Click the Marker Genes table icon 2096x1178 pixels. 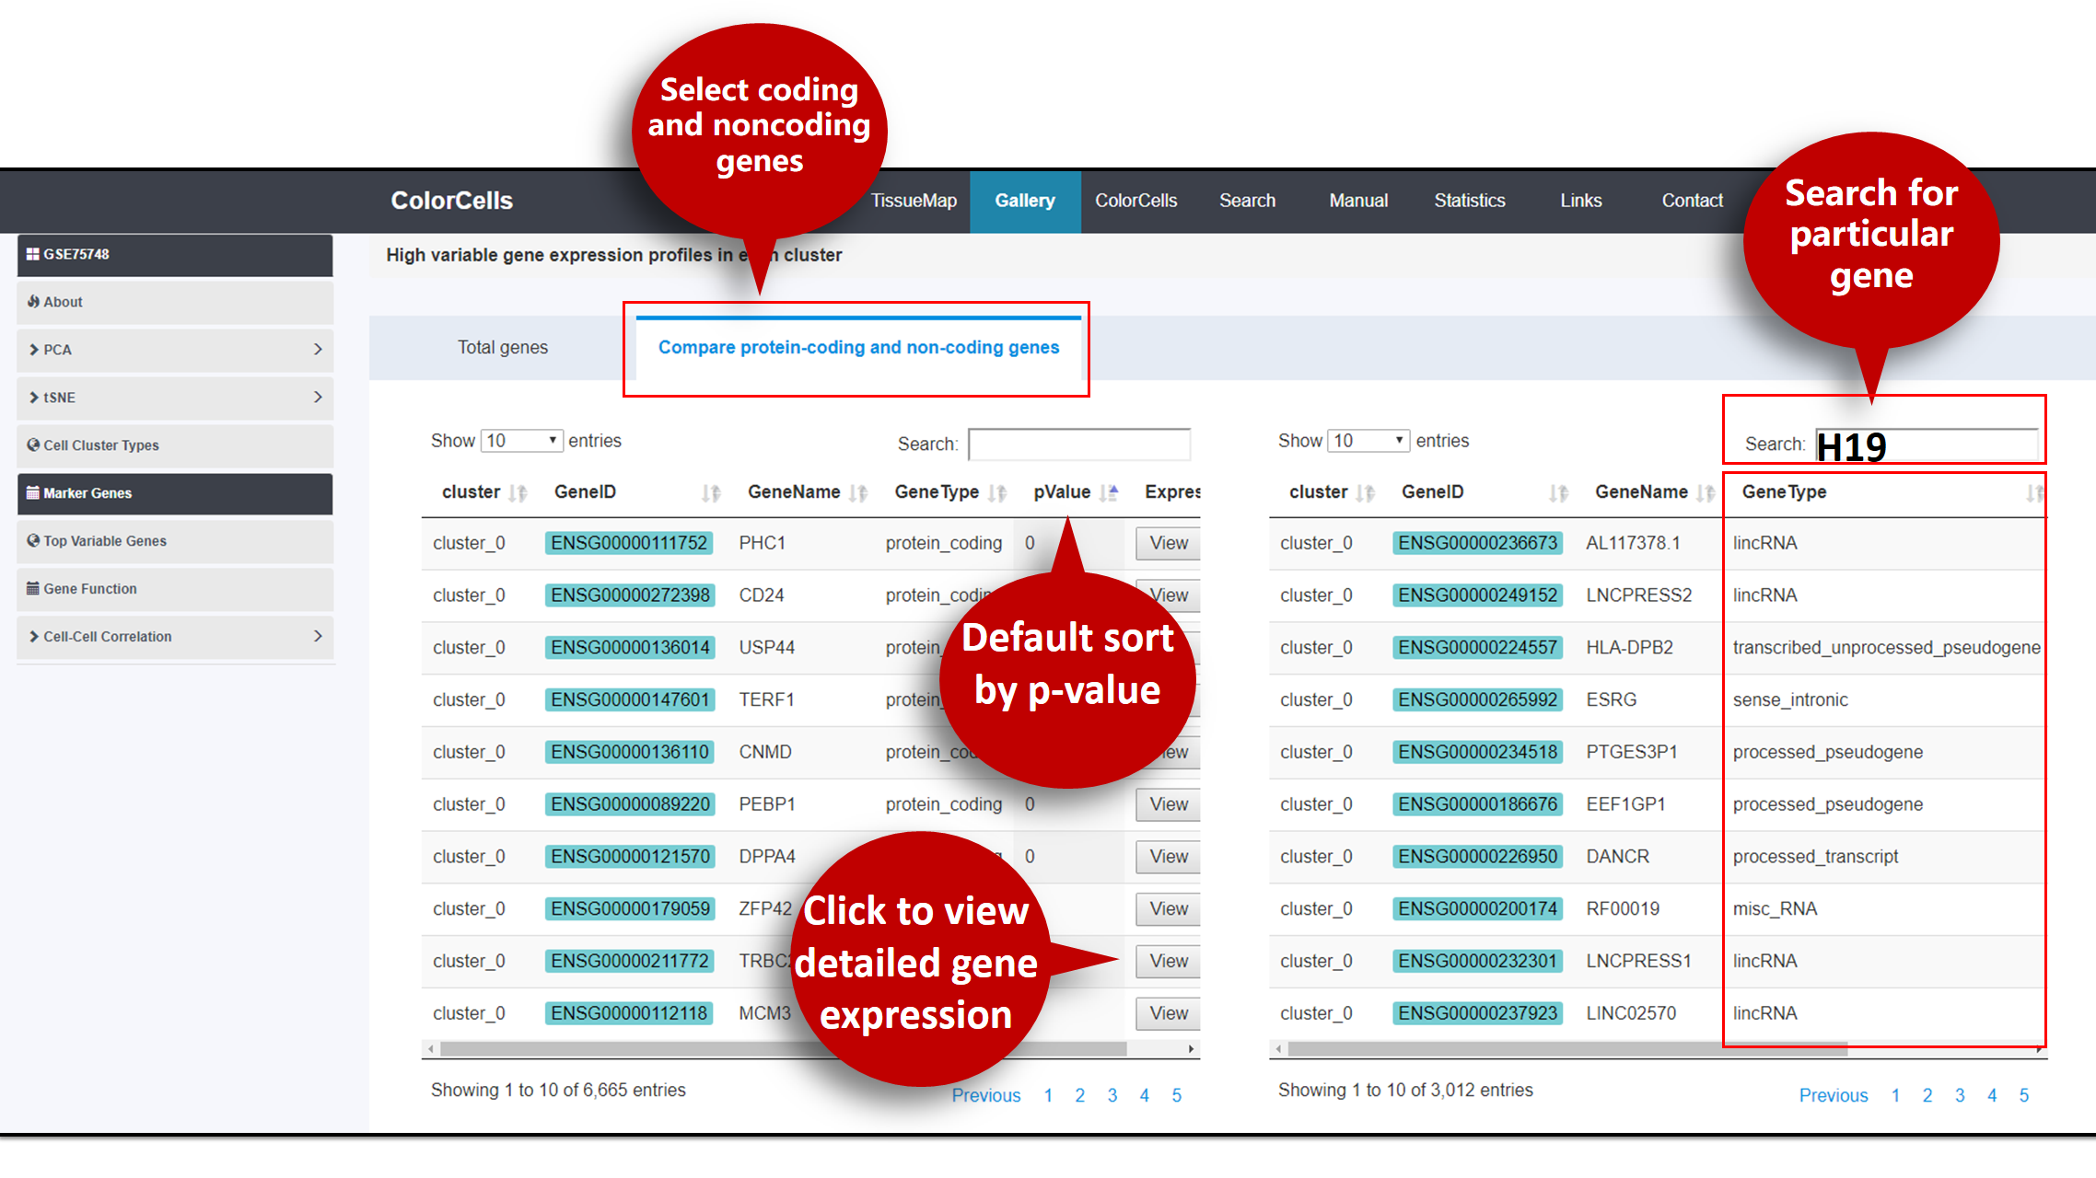pyautogui.click(x=32, y=492)
